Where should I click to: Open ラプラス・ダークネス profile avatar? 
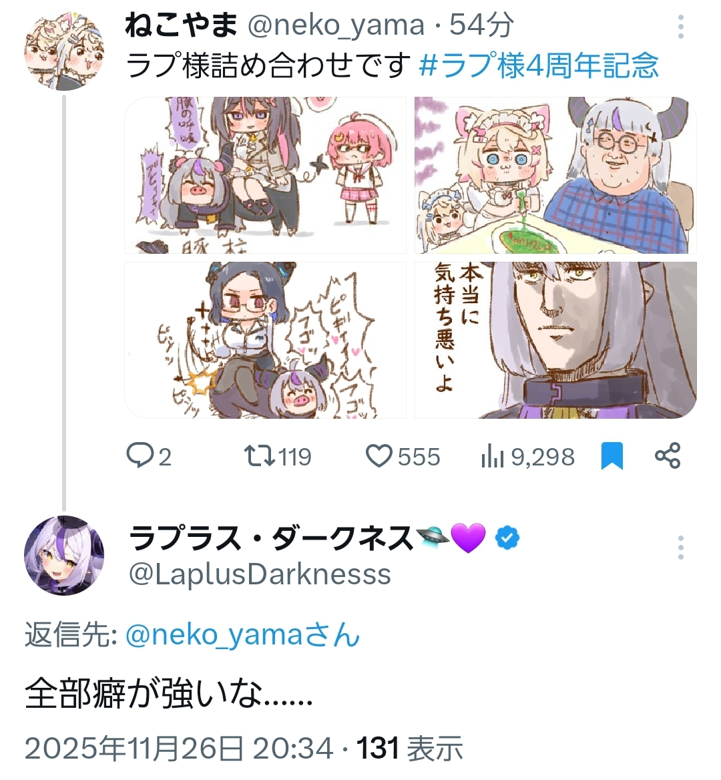pos(64,556)
